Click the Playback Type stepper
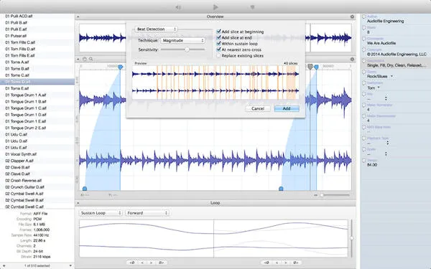This screenshot has height=269, width=431. pyautogui.click(x=388, y=143)
